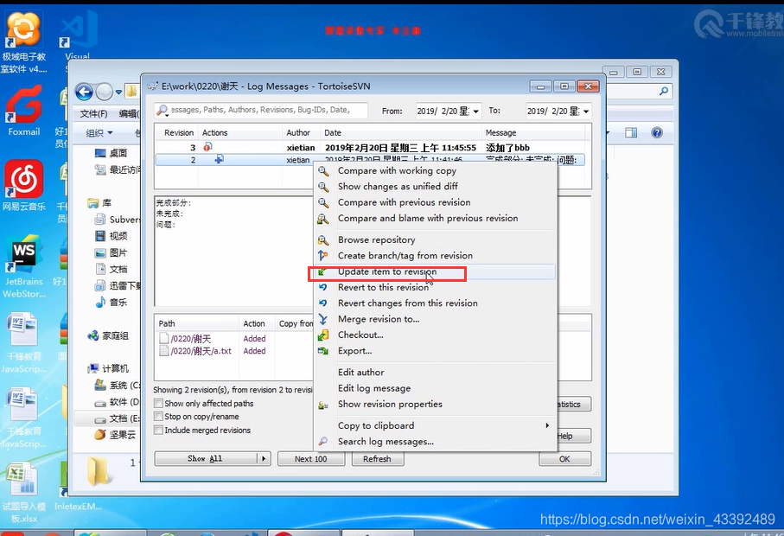Viewport: 784px width, 536px height.
Task: Click the Next 100 button
Action: click(x=311, y=458)
